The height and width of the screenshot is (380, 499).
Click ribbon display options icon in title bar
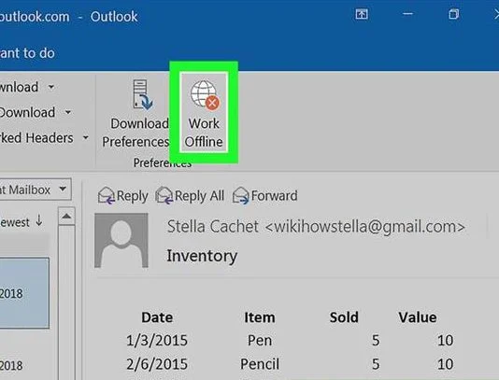(362, 14)
